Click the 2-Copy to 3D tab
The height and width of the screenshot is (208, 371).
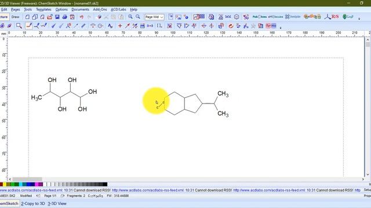[x=33, y=203]
